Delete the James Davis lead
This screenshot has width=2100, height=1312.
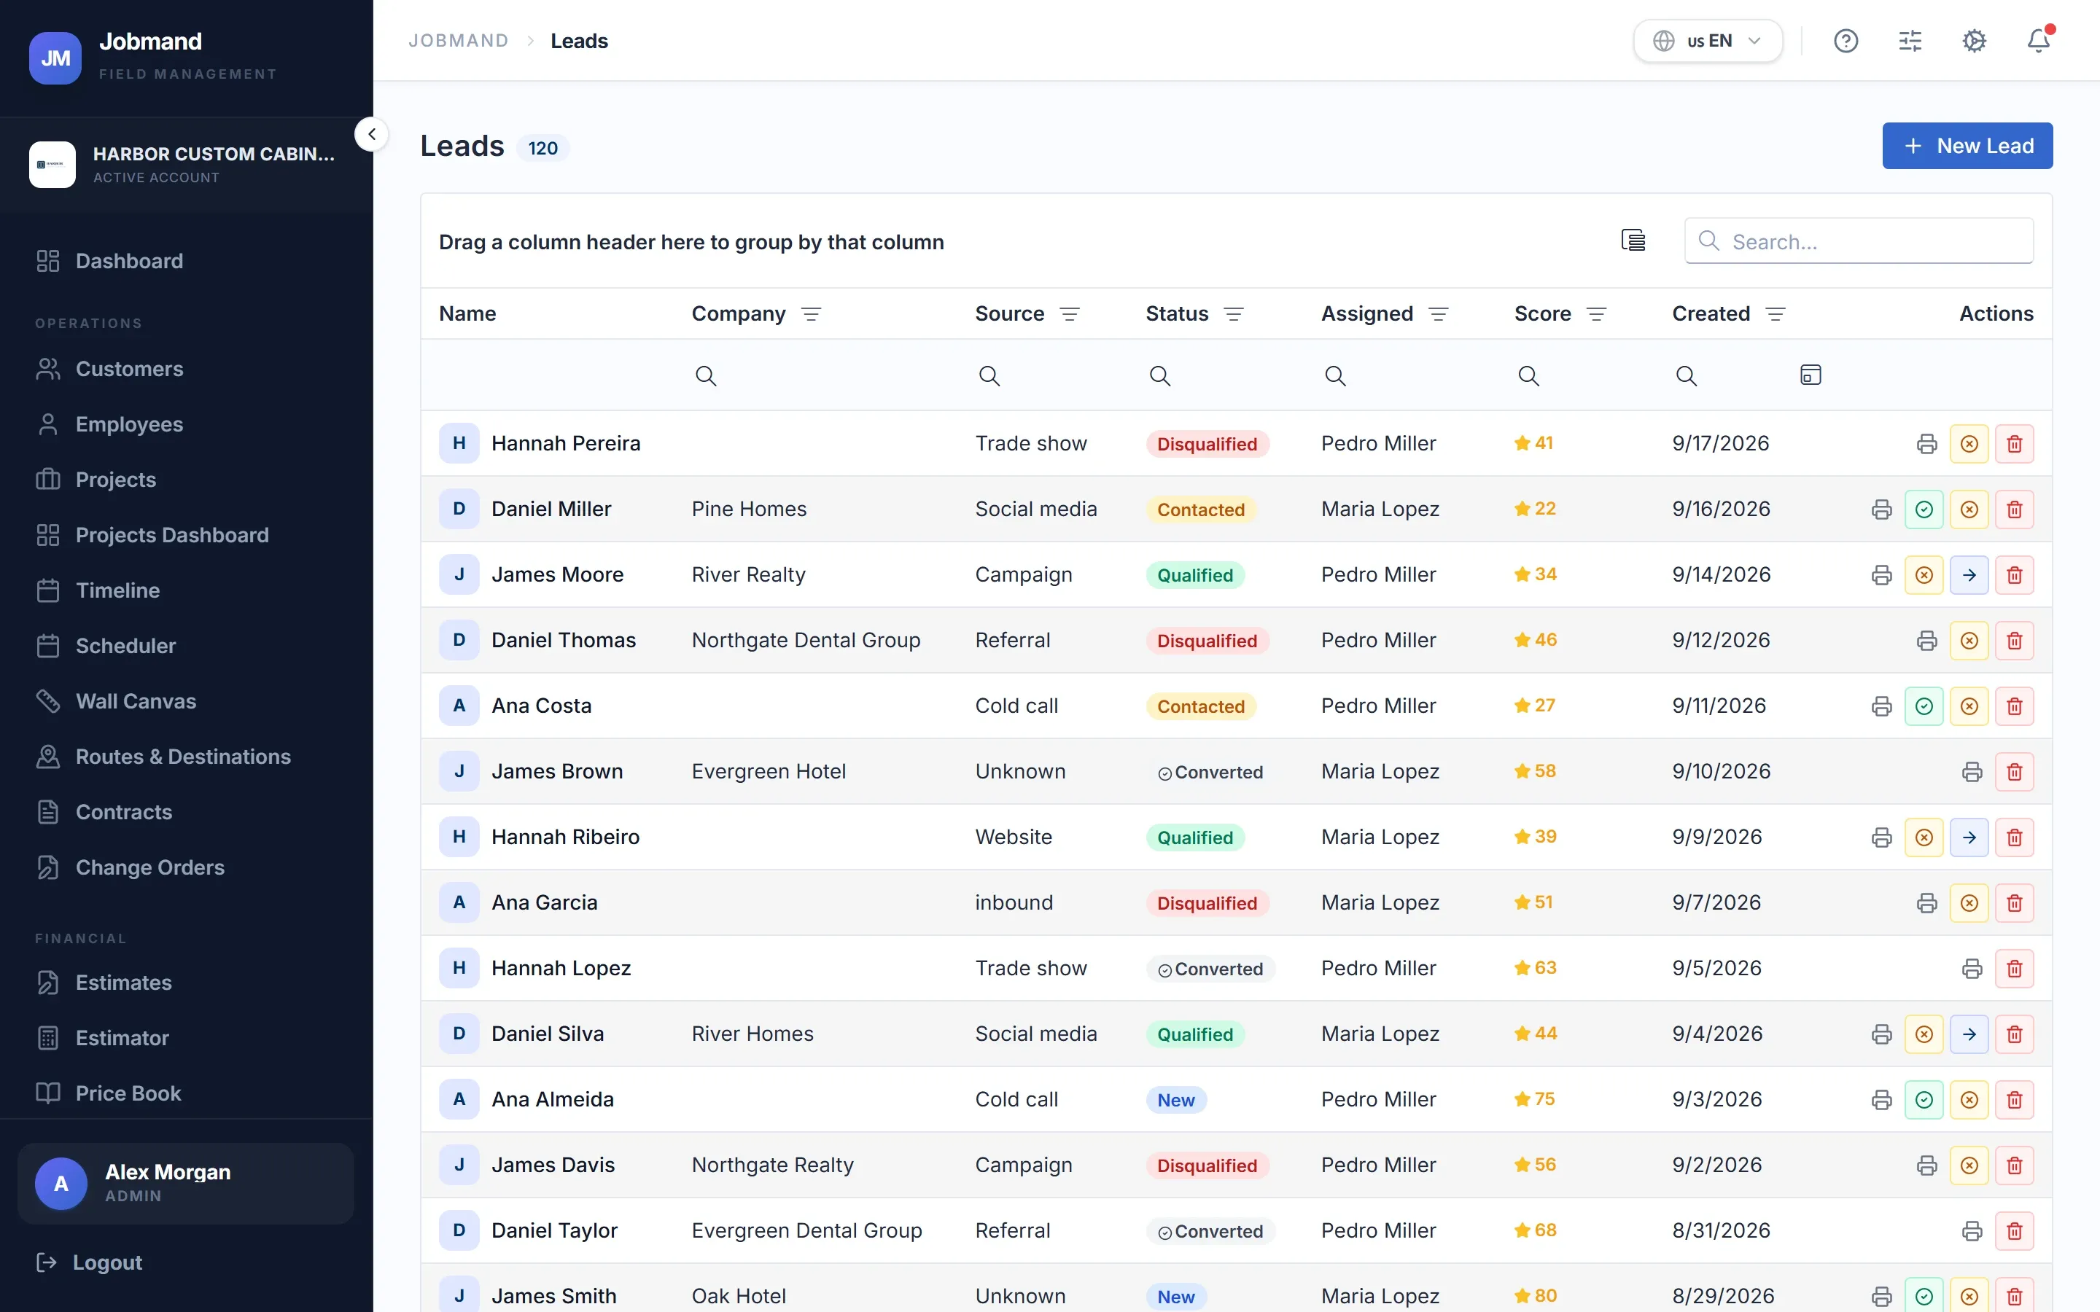click(2014, 1165)
